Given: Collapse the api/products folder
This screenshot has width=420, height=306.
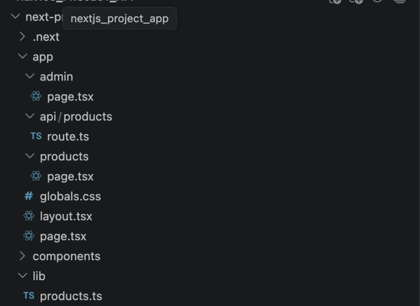Looking at the screenshot, I should pos(30,116).
